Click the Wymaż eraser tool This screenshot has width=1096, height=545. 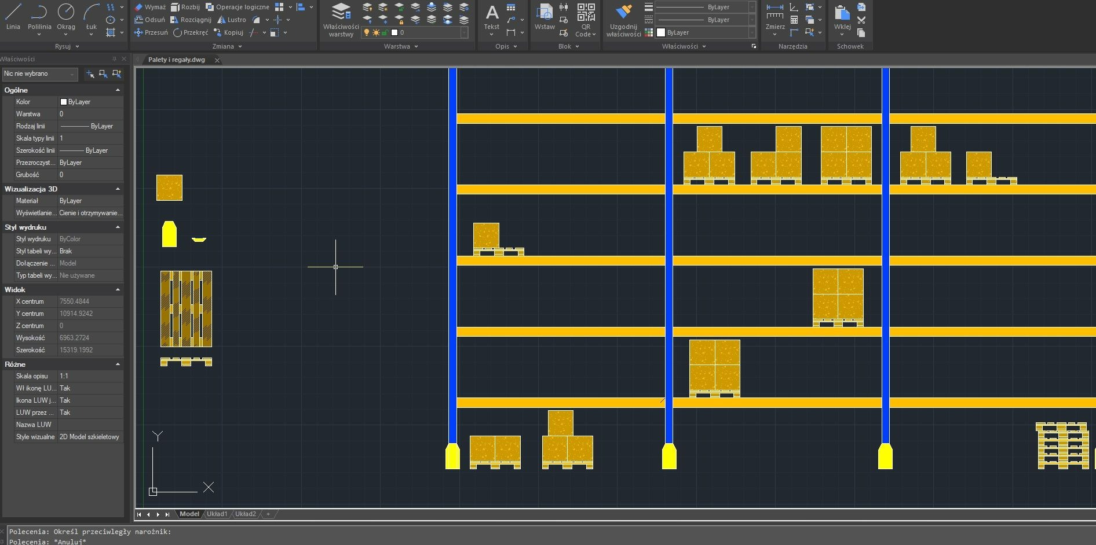pos(150,7)
